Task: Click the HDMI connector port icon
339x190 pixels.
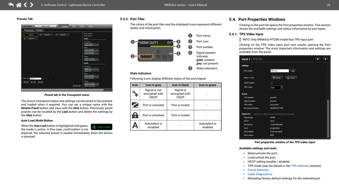Action: 145,56
